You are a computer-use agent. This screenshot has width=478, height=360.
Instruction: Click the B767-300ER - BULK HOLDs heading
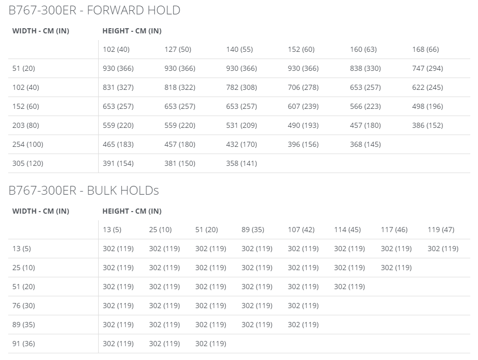tap(84, 191)
